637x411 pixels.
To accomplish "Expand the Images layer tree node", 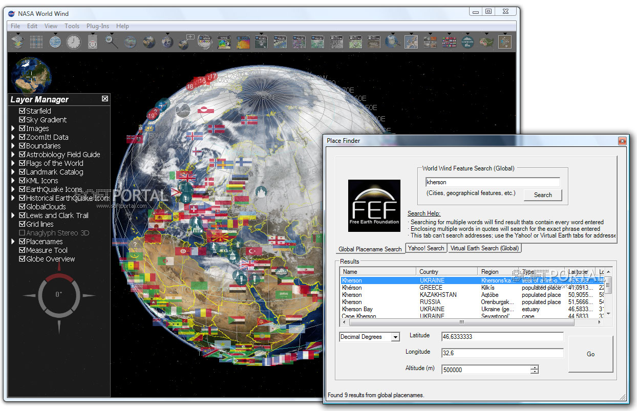I will [x=13, y=128].
